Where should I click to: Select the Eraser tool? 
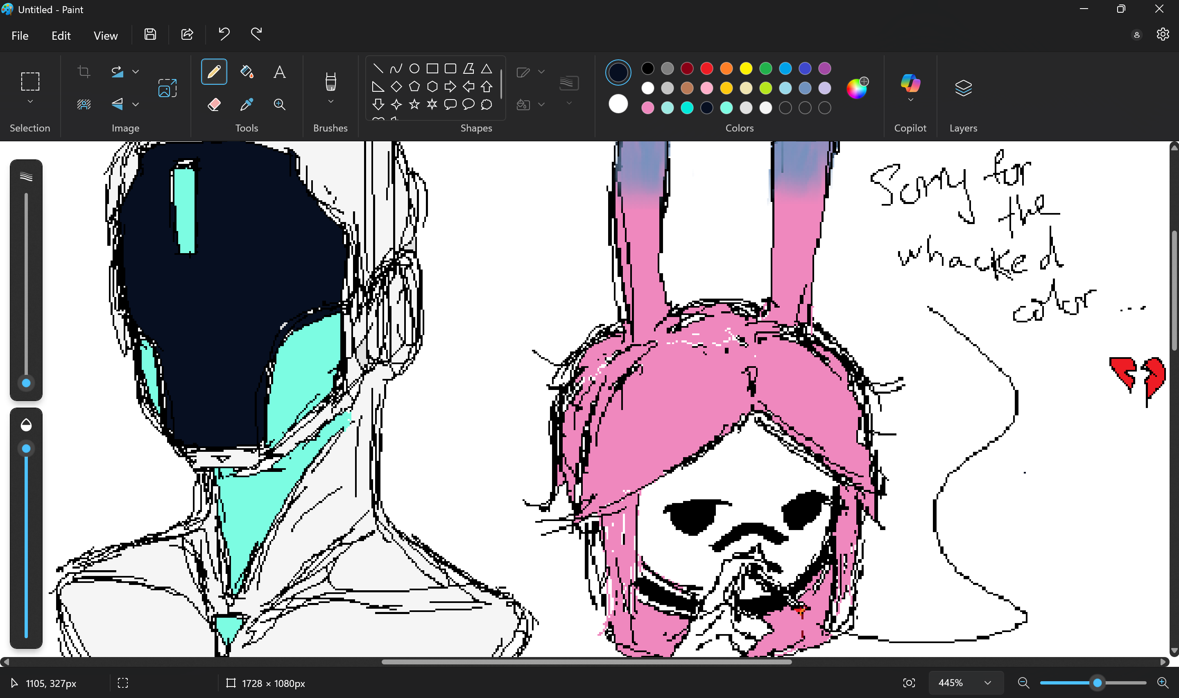(x=214, y=104)
